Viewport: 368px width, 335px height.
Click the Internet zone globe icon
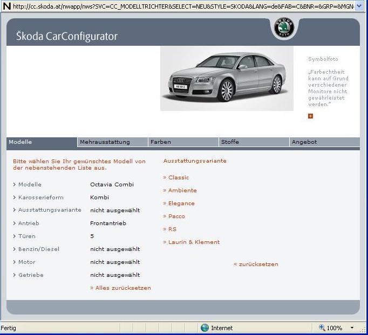pos(205,328)
